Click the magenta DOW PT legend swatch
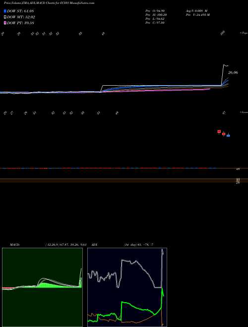The width and height of the screenshot is (248, 327). coord(5,23)
